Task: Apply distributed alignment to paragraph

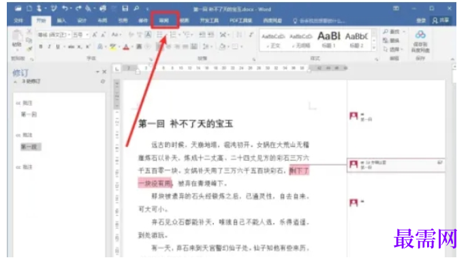Action: (x=194, y=46)
